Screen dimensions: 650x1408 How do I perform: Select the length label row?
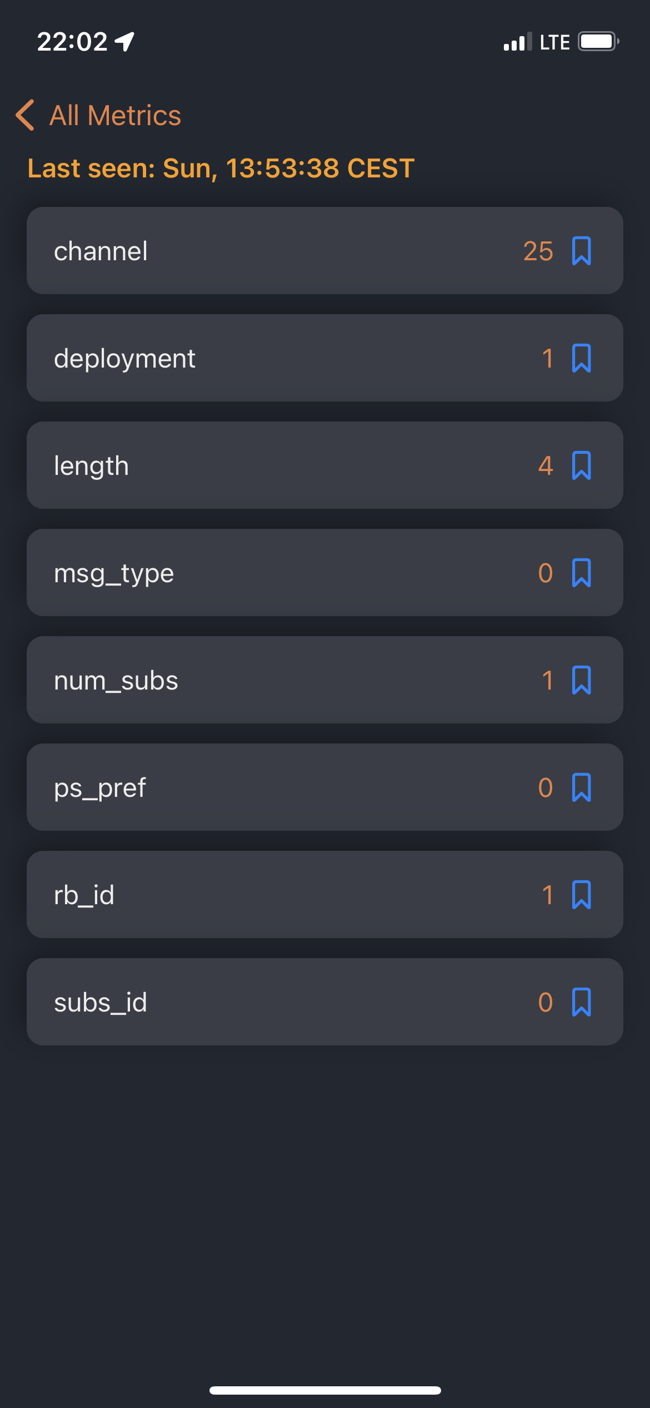325,465
